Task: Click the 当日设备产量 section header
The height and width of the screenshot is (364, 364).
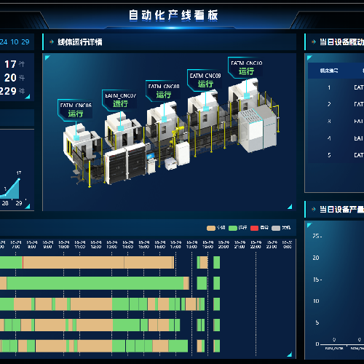Action: pos(341,209)
